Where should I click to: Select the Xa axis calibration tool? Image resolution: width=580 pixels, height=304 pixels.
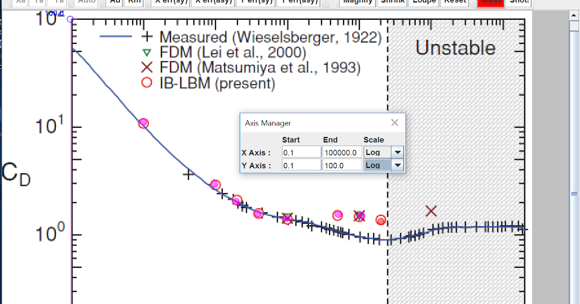(x=19, y=2)
